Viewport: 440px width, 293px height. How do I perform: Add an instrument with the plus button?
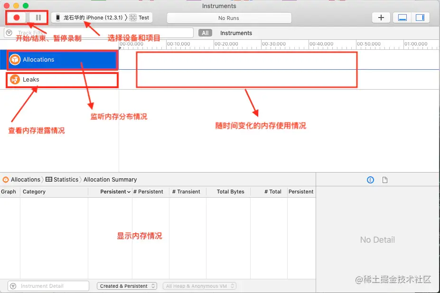point(381,18)
